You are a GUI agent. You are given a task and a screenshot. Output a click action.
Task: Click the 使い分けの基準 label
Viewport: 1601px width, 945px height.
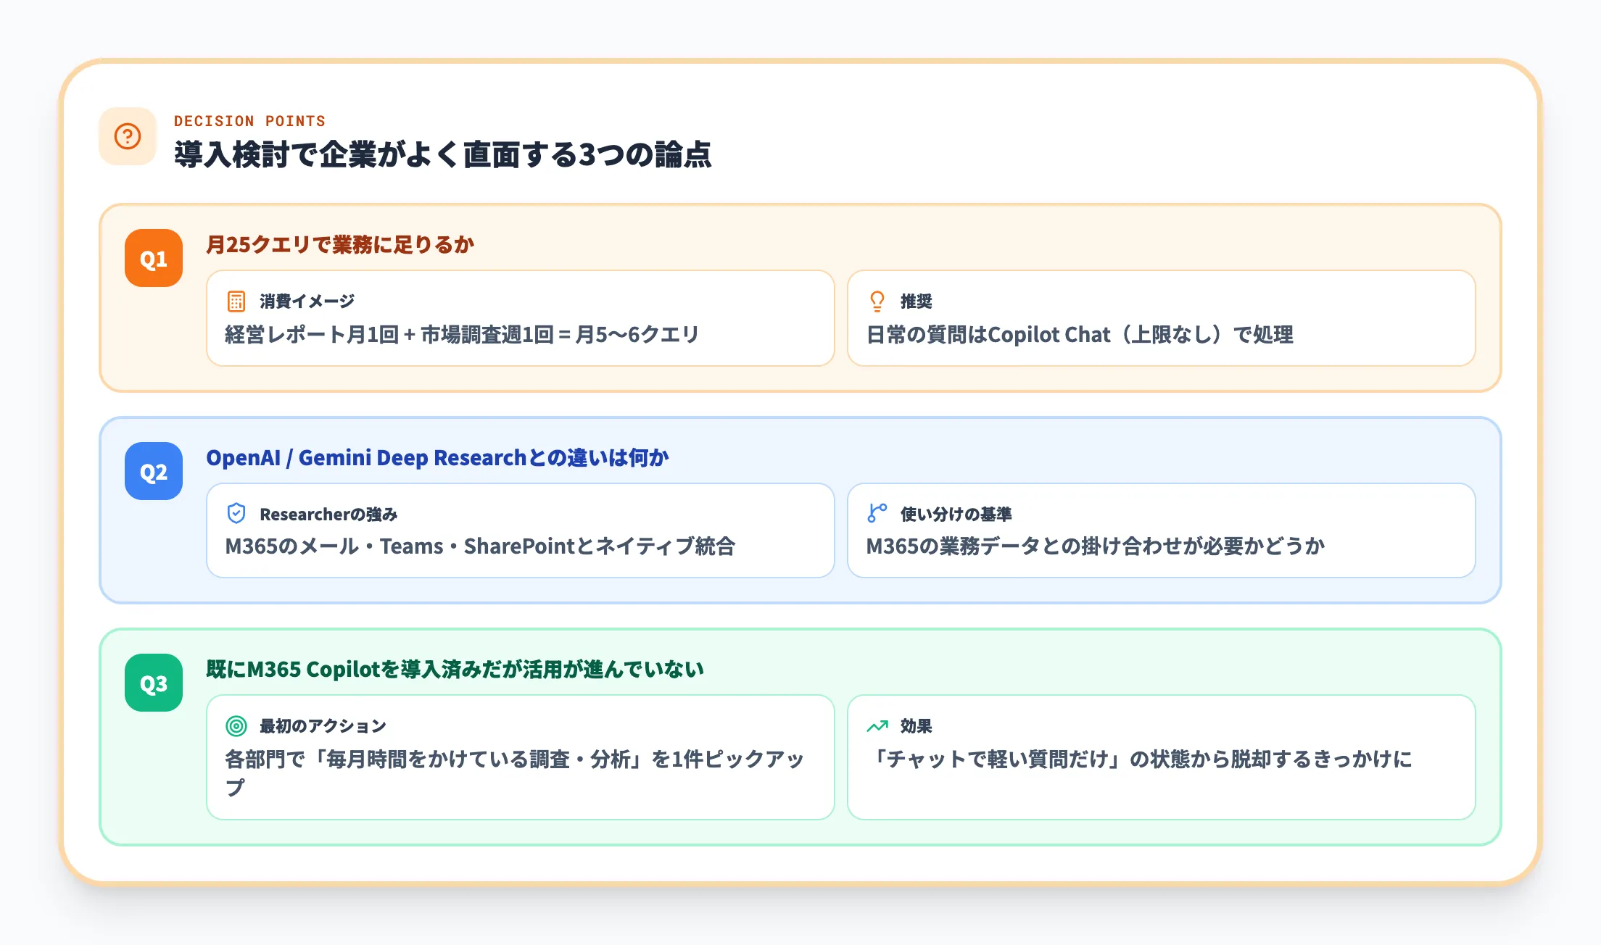(956, 514)
